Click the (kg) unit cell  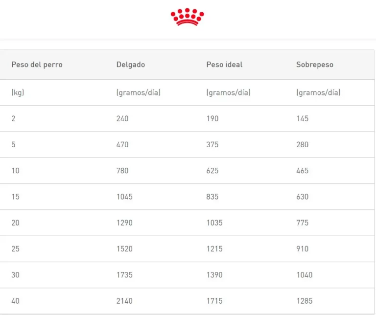tap(18, 92)
